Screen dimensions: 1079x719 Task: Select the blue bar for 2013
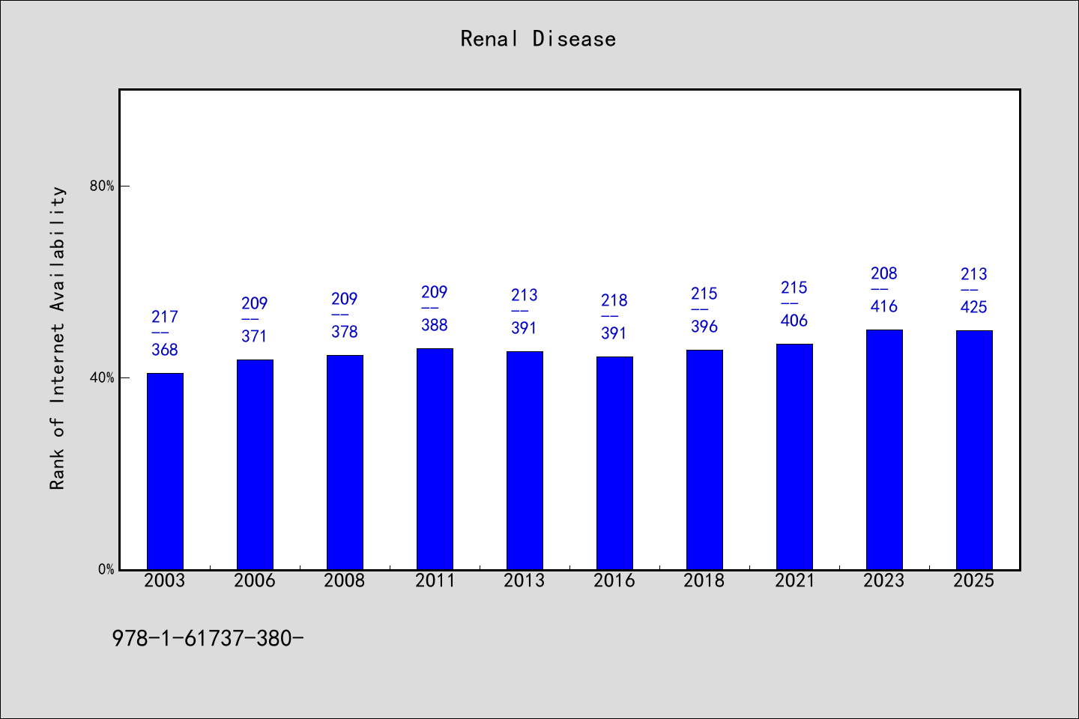click(x=525, y=461)
